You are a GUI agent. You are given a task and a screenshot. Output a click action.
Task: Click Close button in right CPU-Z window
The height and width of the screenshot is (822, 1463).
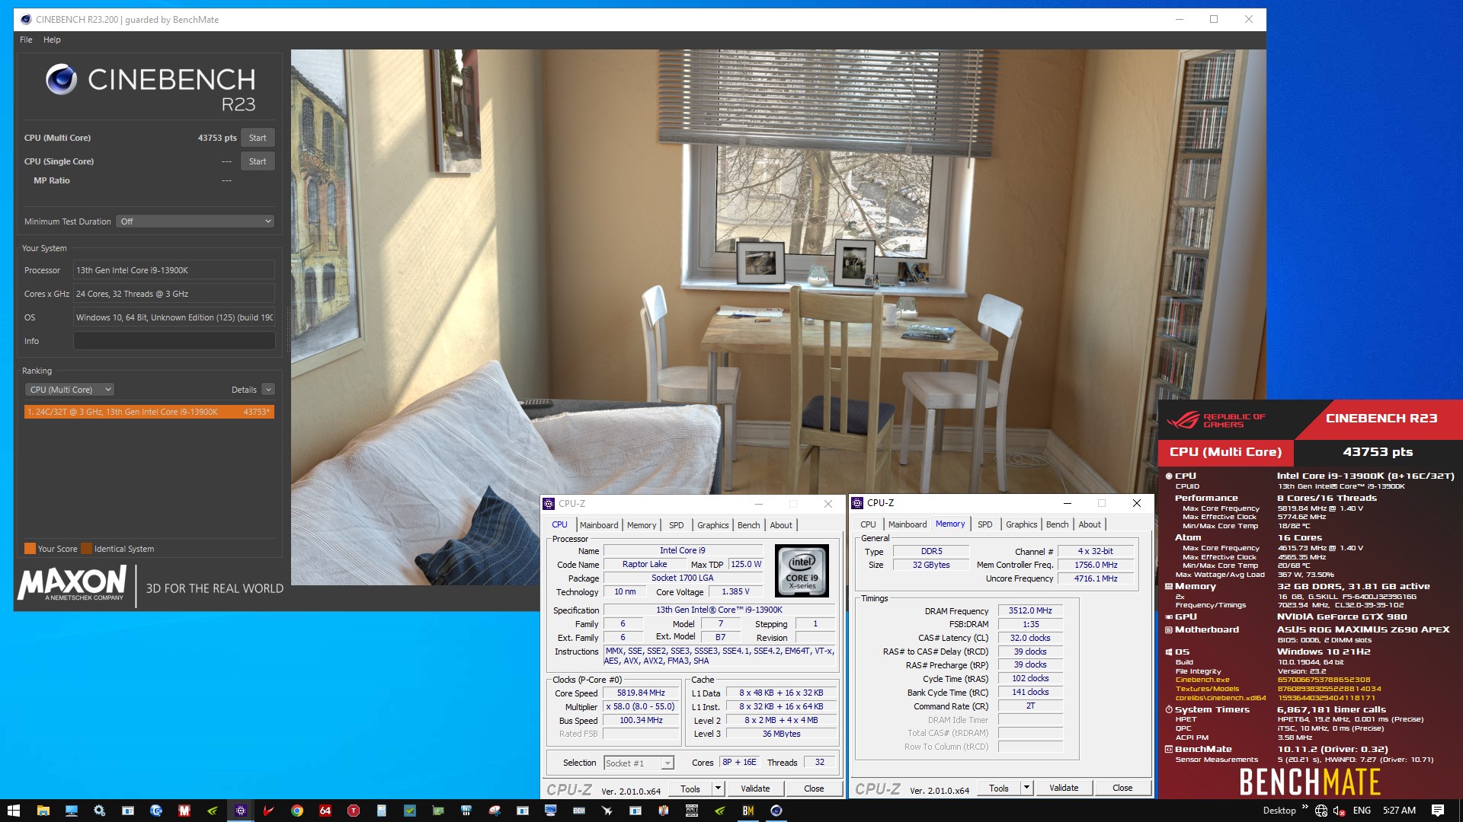1122,788
